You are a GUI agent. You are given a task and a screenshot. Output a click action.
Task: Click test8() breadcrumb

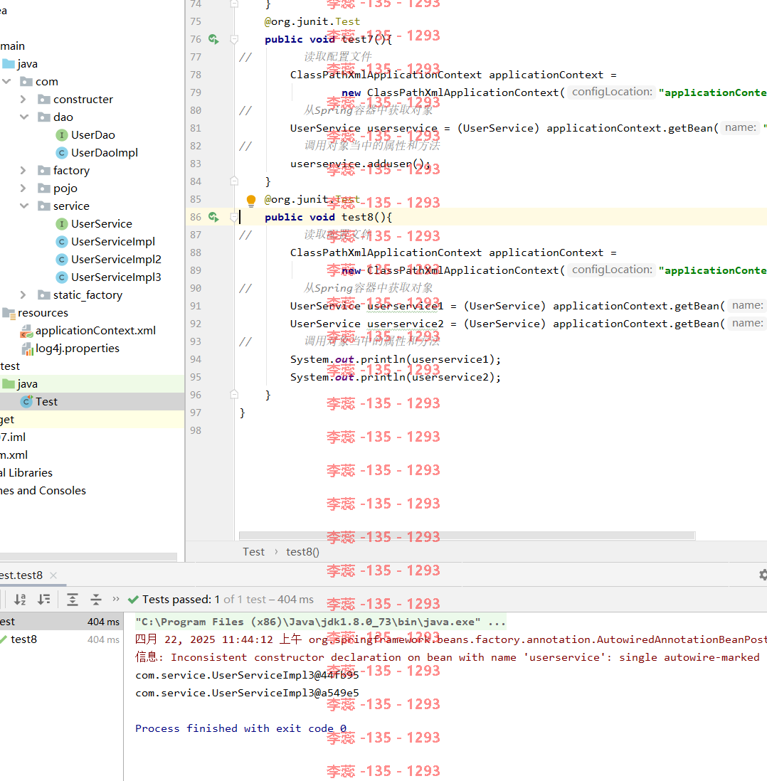click(302, 552)
